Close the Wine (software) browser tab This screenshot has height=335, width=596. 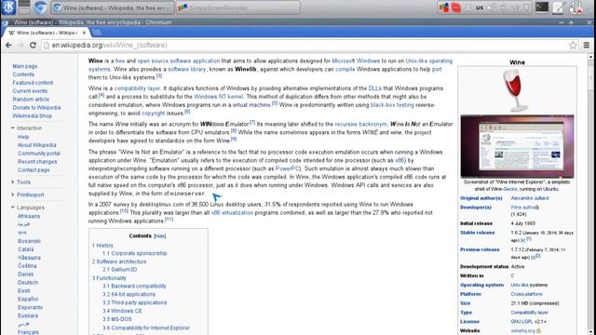84,33
